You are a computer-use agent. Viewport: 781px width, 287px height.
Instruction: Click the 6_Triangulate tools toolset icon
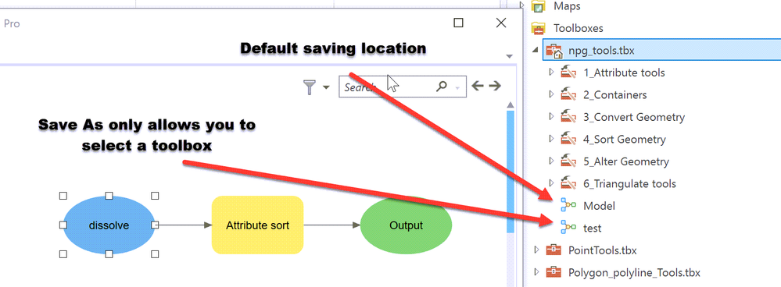(x=568, y=184)
